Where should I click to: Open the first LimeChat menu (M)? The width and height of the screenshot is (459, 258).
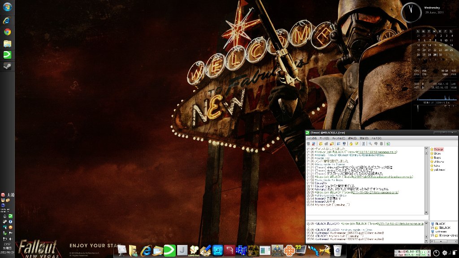coord(312,138)
